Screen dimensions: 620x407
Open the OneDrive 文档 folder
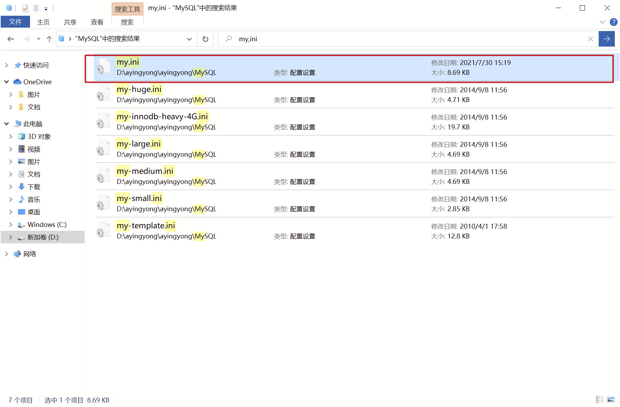coord(34,107)
